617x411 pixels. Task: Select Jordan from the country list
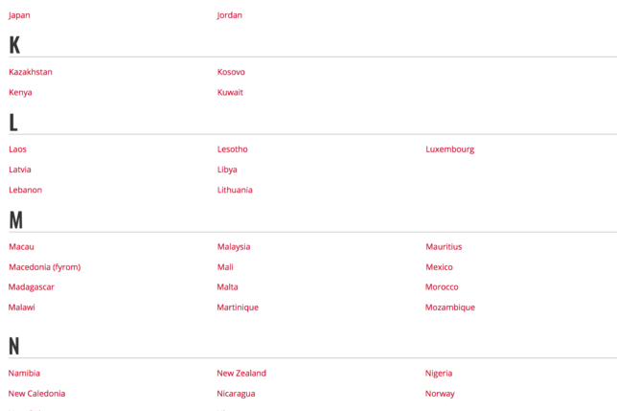229,15
